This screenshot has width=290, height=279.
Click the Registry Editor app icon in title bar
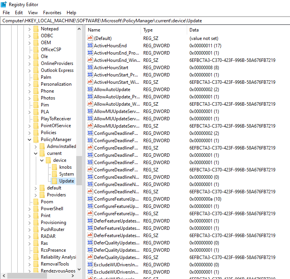point(4,5)
